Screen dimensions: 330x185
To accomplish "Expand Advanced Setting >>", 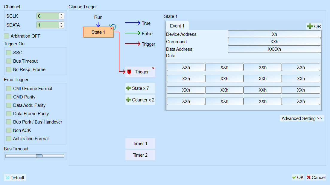I will [x=302, y=118].
